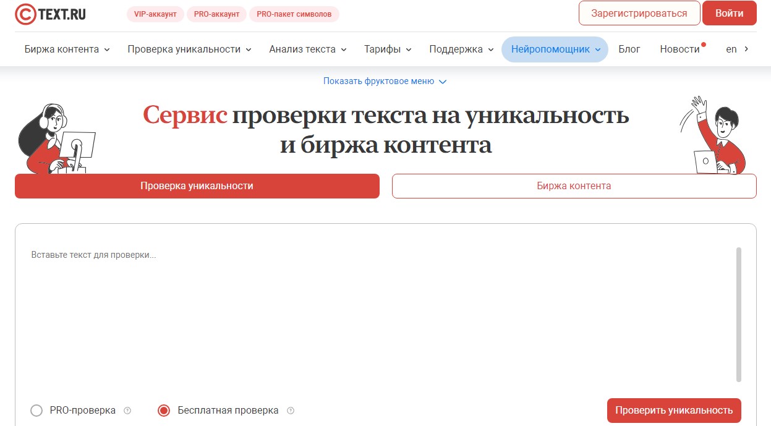Click into the Вставьте текст для проверки field
The height and width of the screenshot is (426, 771).
click(x=380, y=315)
